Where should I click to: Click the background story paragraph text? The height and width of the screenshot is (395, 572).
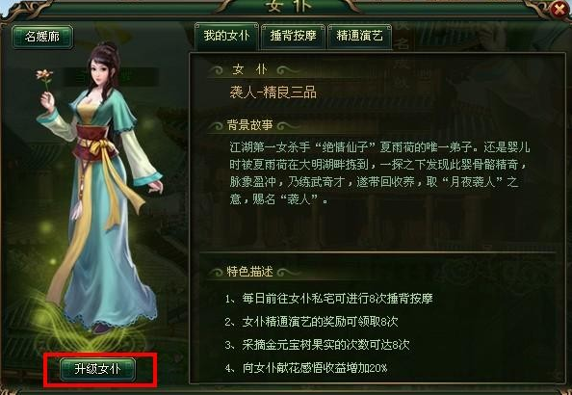[x=379, y=173]
